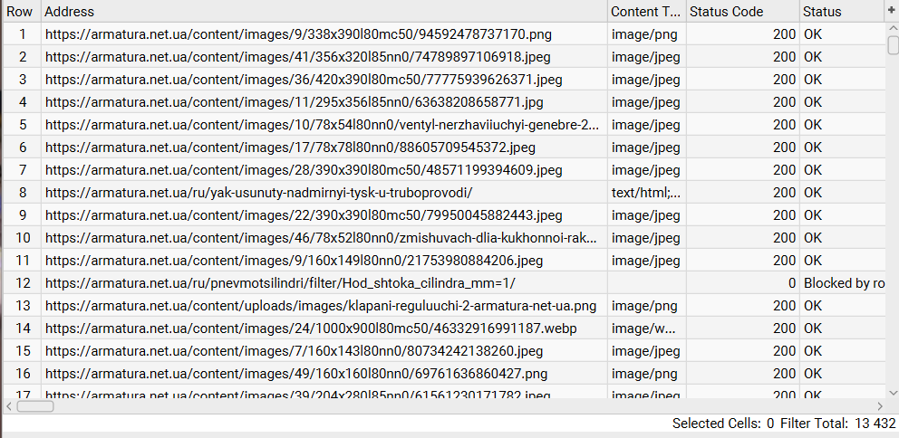Click the horizontal scrollbar left arrow

pos(10,406)
